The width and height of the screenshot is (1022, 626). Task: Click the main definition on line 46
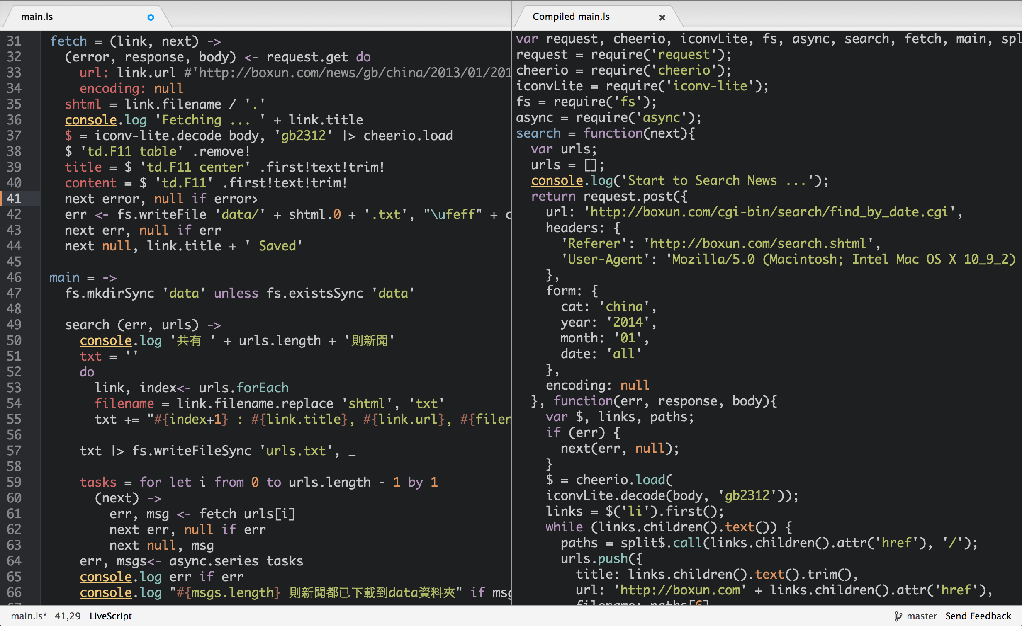point(64,277)
